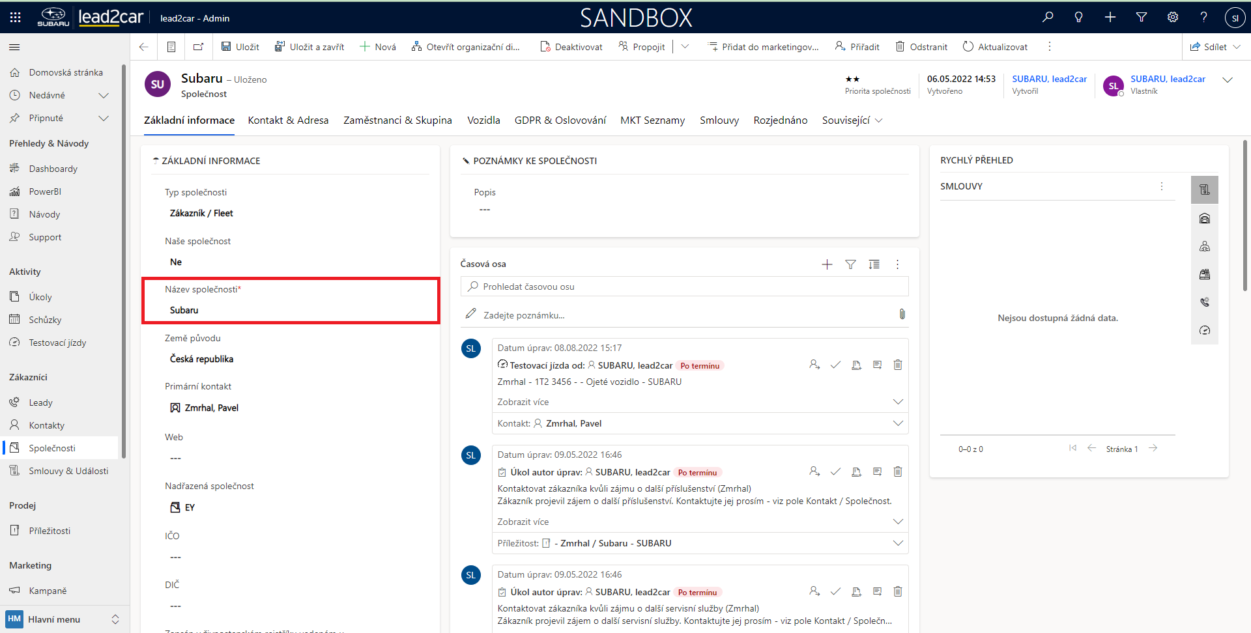The image size is (1251, 633).
Task: Open the Zmrhal, Pavel primary contact link
Action: (211, 408)
